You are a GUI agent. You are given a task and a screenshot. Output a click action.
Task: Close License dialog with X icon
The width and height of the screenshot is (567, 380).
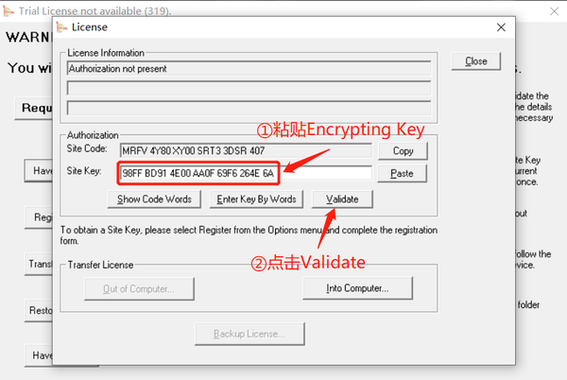pyautogui.click(x=501, y=27)
